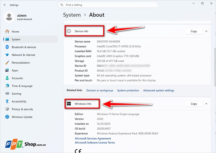
Task: Click the installed date 12/23/2025
Action: (104, 124)
